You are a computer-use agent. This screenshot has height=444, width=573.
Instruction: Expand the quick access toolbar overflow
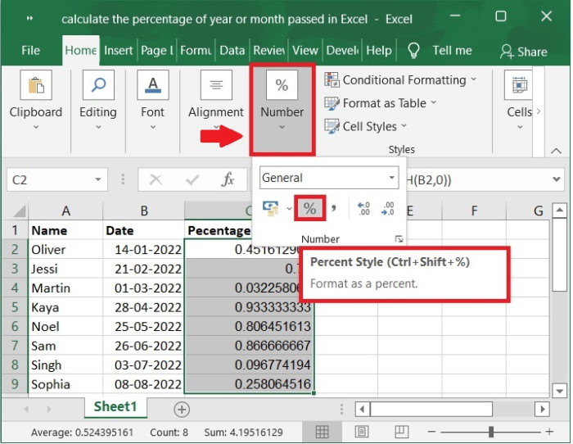[29, 18]
